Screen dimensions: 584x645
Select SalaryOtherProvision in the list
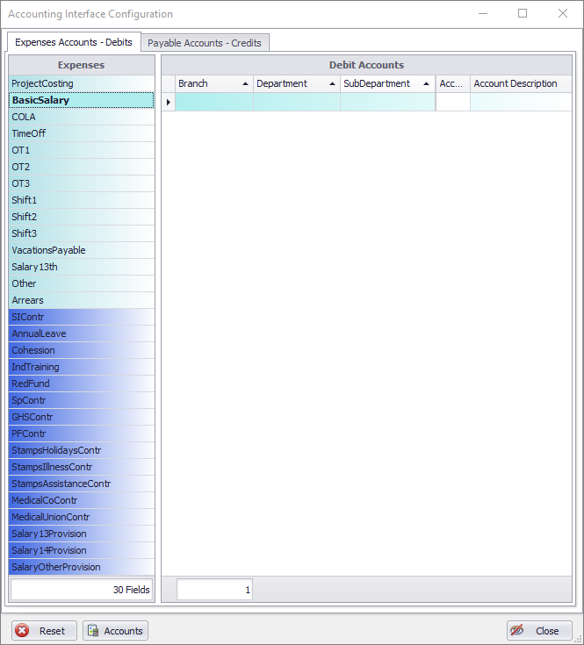pyautogui.click(x=82, y=567)
